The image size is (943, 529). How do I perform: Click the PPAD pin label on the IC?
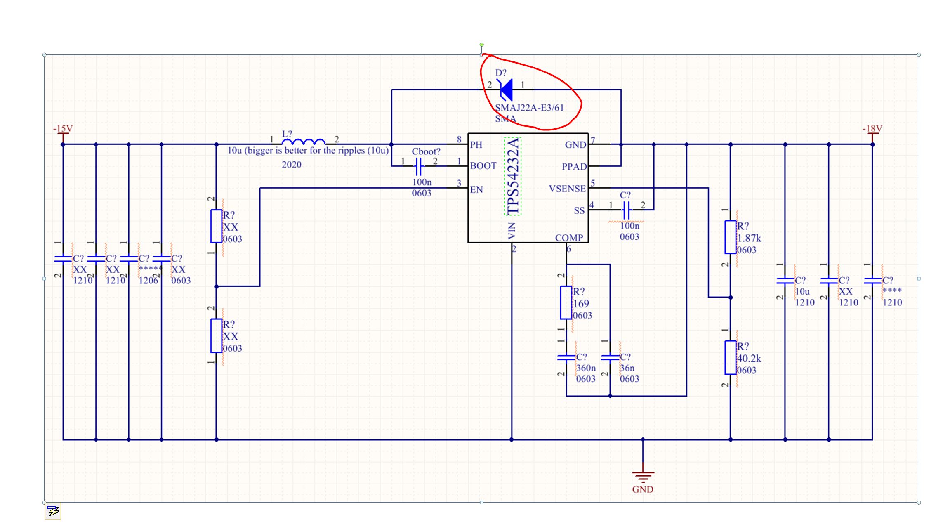click(x=574, y=167)
